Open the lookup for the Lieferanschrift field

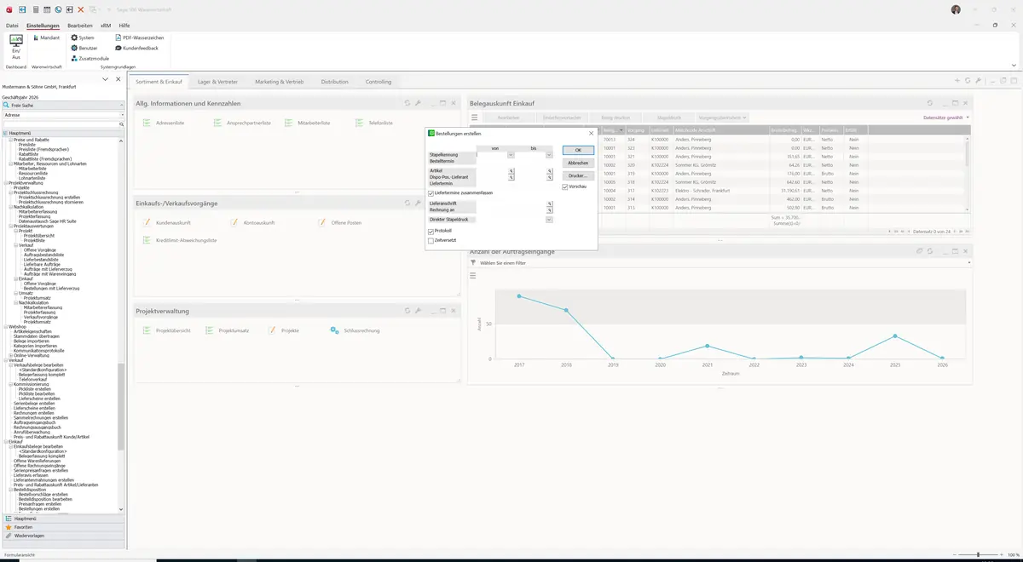tap(550, 204)
